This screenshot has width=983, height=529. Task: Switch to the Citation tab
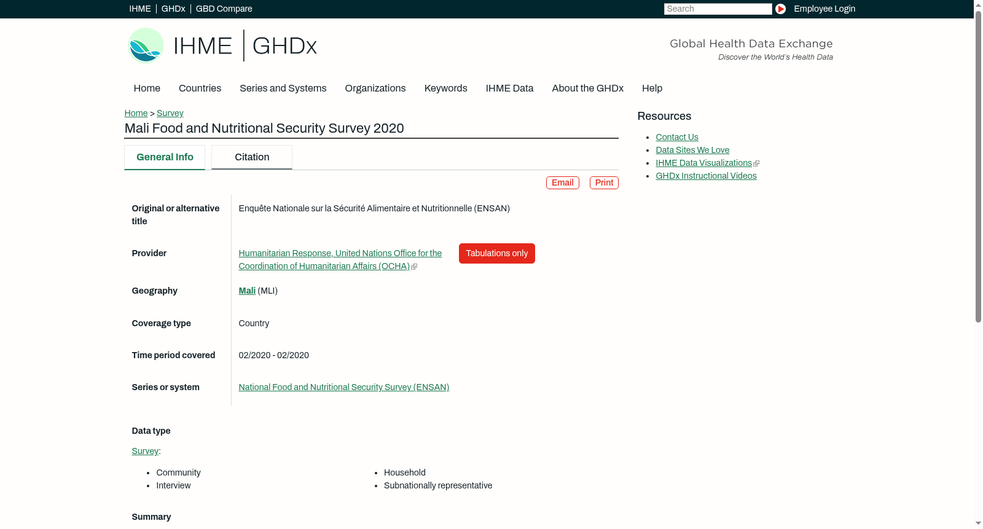click(x=252, y=157)
